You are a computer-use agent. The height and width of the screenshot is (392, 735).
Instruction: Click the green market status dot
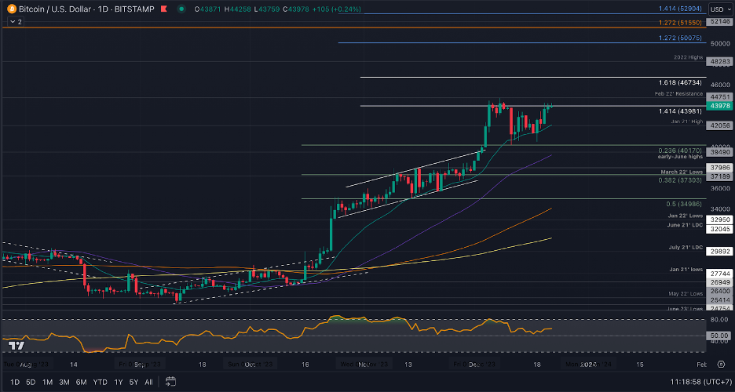click(x=181, y=9)
